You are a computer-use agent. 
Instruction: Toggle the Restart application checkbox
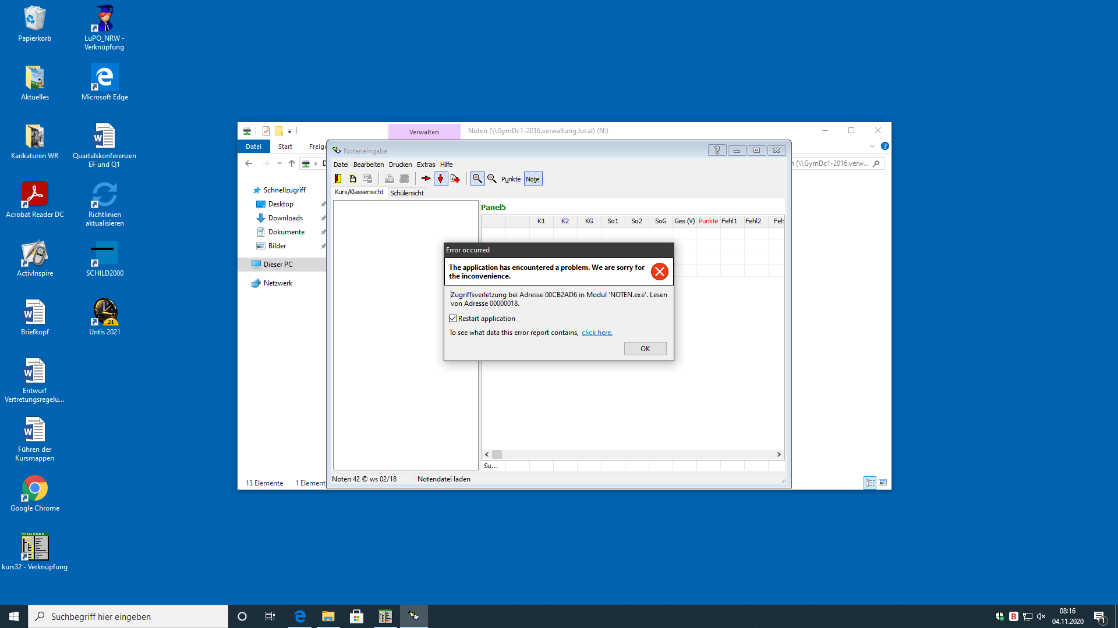pyautogui.click(x=453, y=319)
